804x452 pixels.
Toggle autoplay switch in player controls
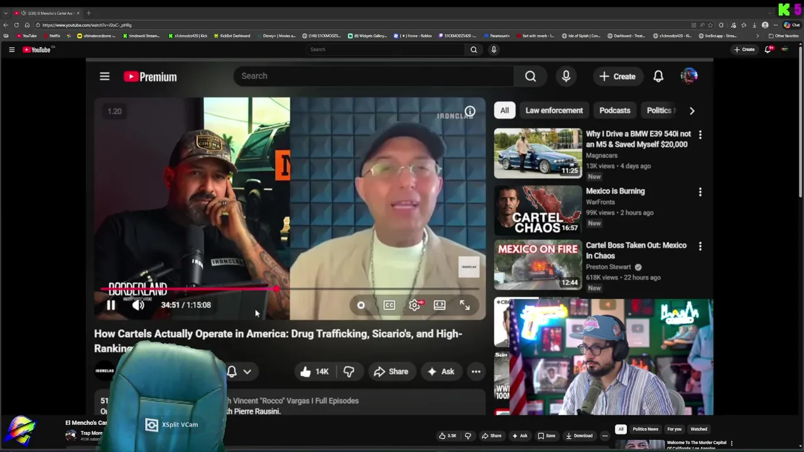pyautogui.click(x=361, y=305)
